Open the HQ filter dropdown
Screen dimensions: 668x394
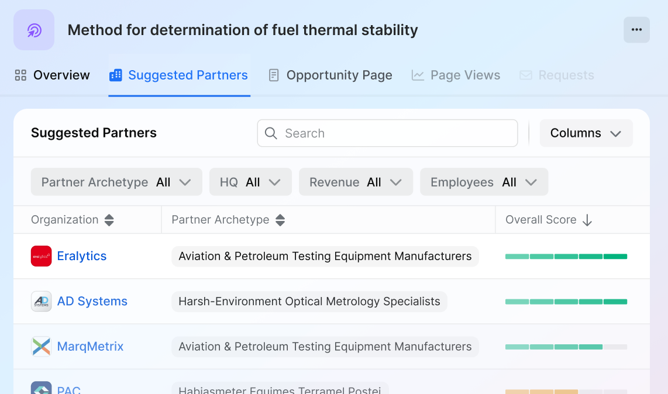click(x=250, y=182)
